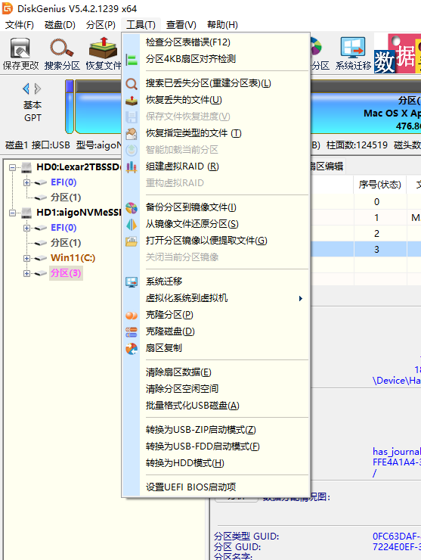Select 分区(1) under HD1 disk

point(66,243)
